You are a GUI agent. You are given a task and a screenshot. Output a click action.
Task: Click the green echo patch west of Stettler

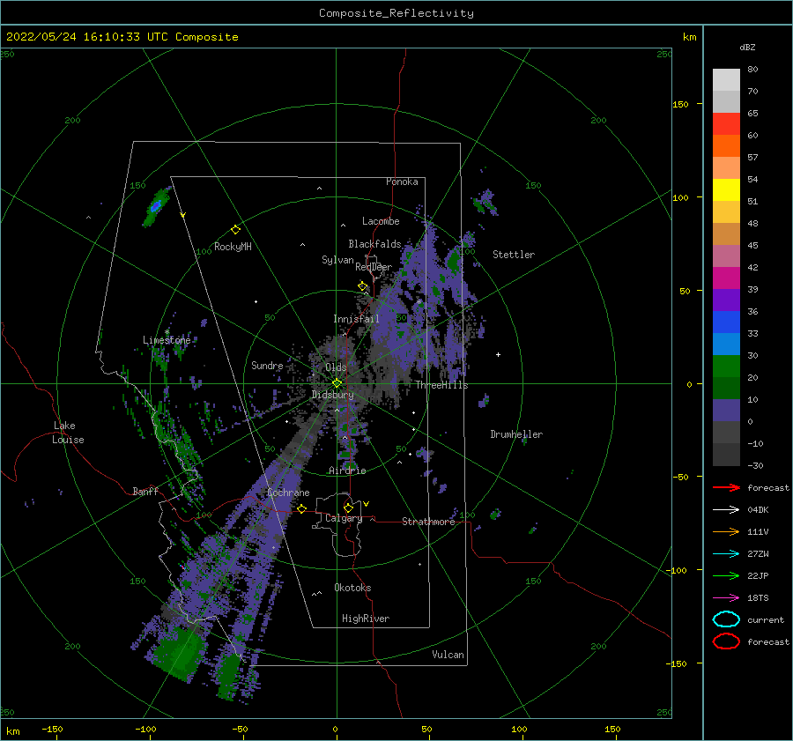coord(453,260)
